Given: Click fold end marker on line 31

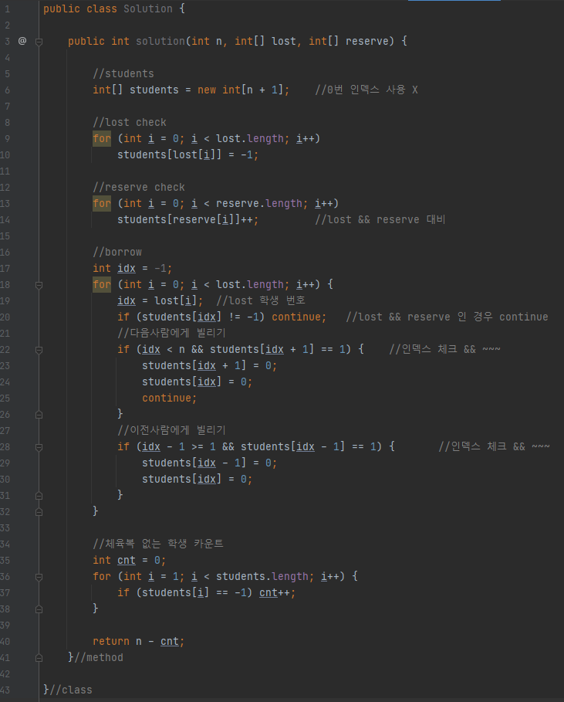Looking at the screenshot, I should click(39, 496).
